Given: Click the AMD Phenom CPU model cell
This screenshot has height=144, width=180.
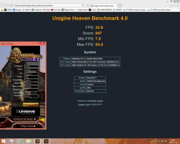Looking at the screenshot, I should tap(96, 62).
